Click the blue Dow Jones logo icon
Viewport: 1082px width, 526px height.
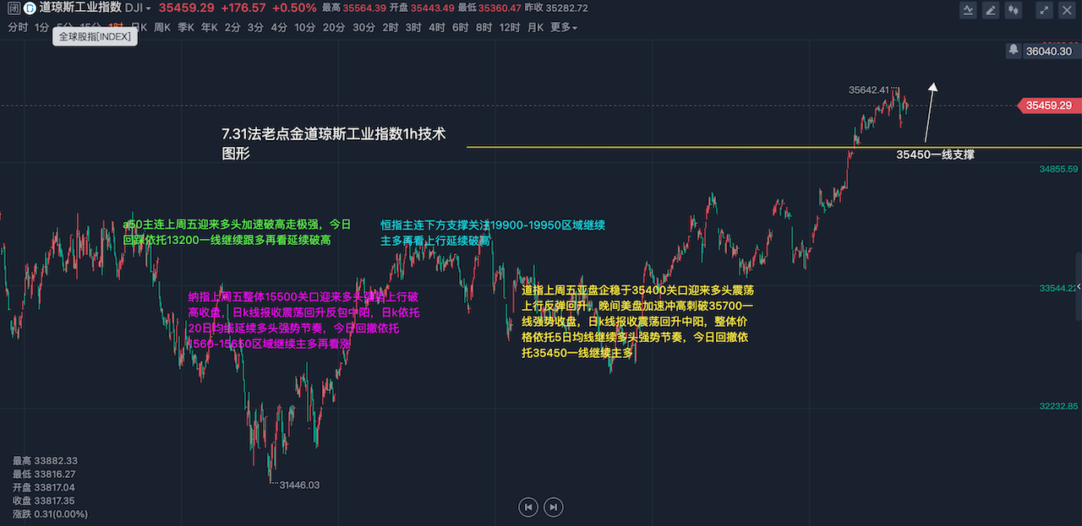30,8
